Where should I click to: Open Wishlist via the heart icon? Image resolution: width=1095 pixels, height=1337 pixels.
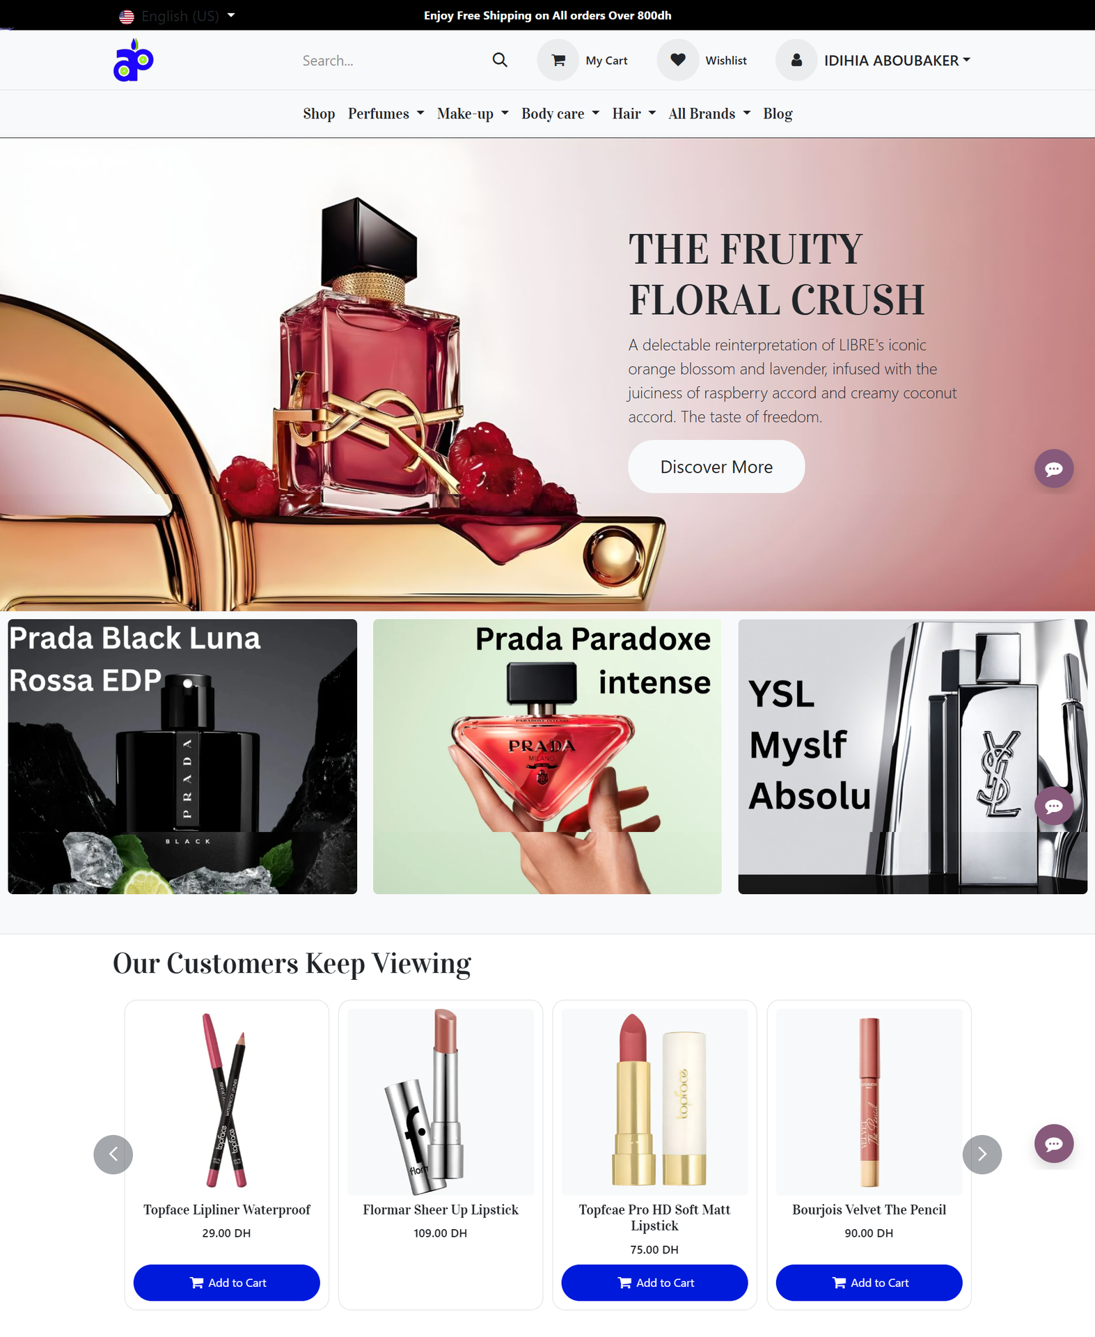click(x=677, y=61)
